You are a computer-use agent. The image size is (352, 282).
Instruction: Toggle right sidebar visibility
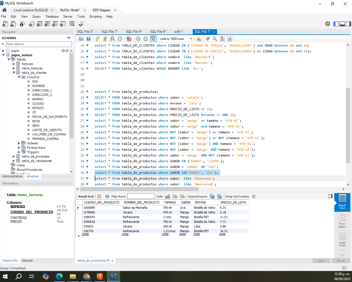coord(348,24)
